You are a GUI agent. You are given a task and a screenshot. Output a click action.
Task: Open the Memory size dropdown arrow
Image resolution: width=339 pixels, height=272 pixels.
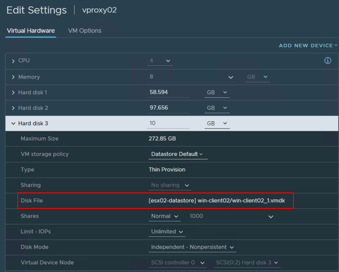pyautogui.click(x=230, y=77)
